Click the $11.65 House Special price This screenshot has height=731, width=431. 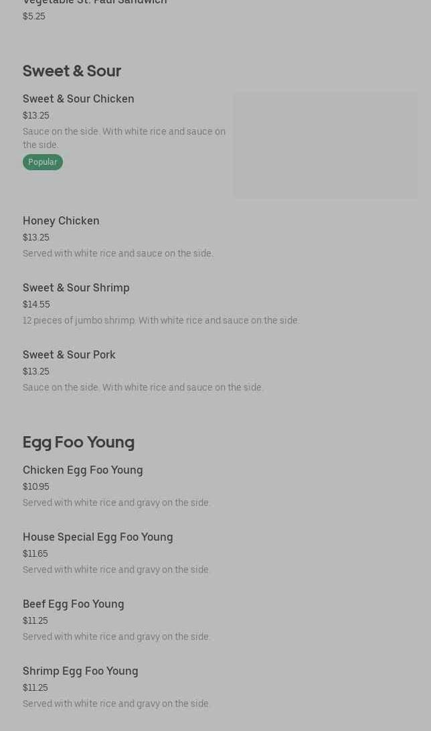coord(35,554)
